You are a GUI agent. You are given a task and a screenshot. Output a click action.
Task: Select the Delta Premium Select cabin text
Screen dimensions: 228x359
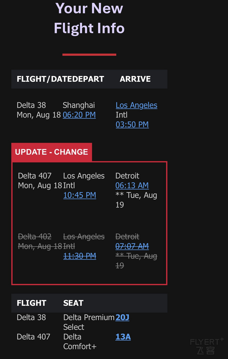(89, 322)
